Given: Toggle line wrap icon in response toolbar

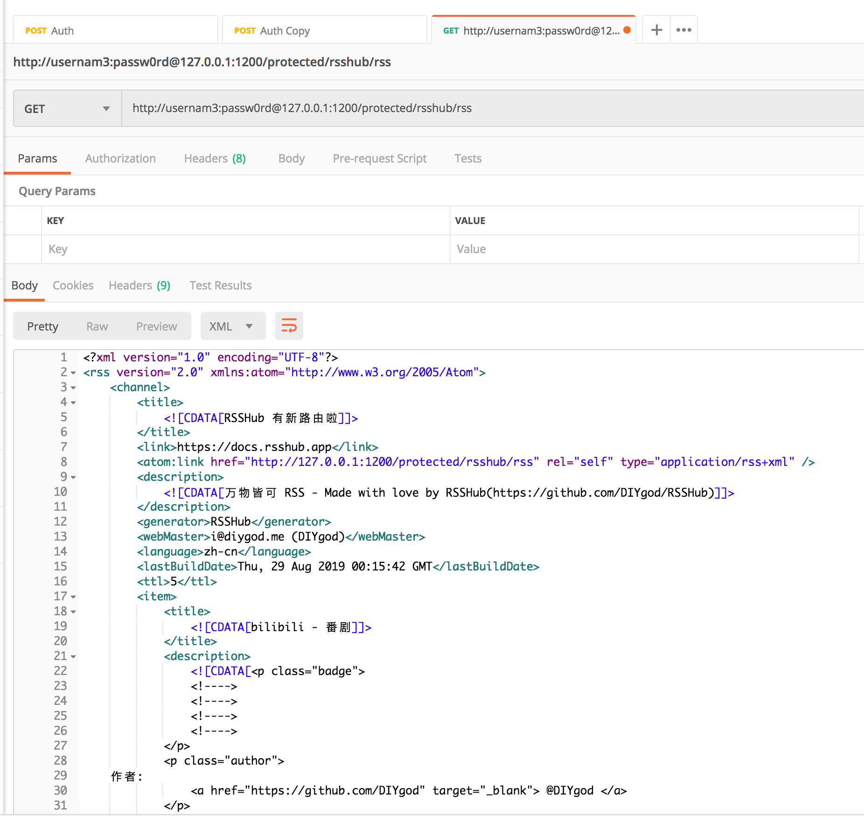Looking at the screenshot, I should point(289,326).
